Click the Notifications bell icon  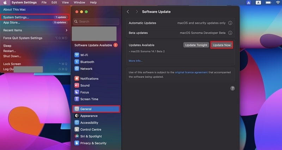77,78
